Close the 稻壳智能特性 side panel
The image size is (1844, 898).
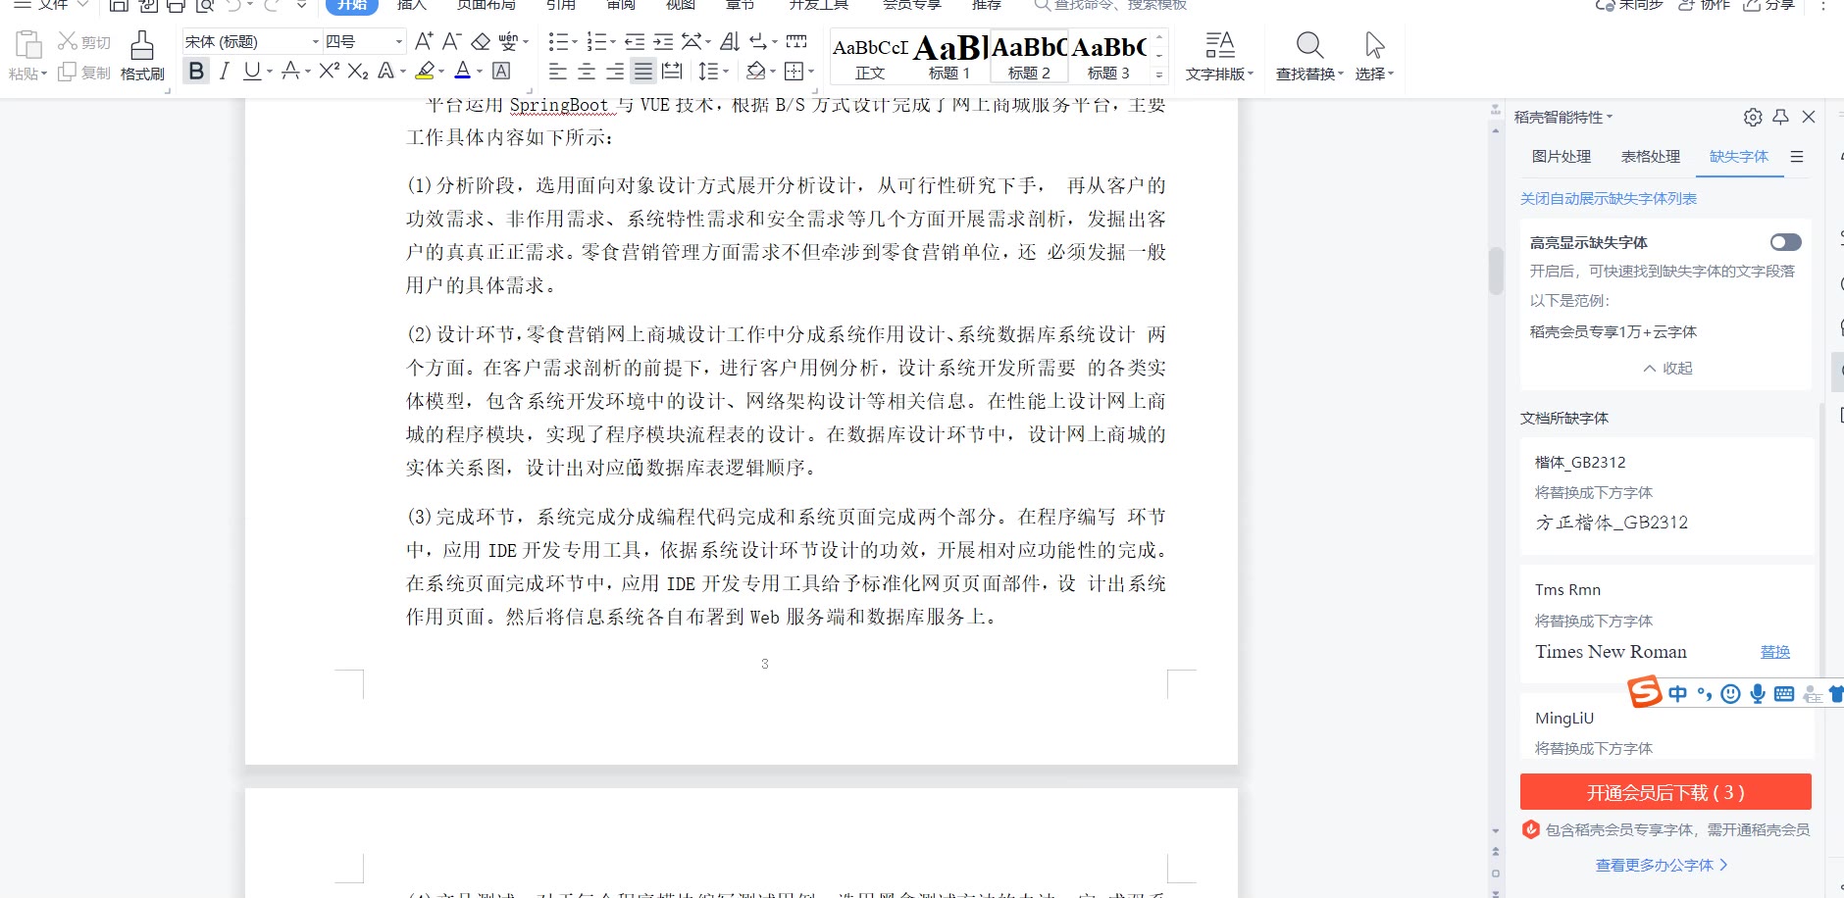(1810, 117)
